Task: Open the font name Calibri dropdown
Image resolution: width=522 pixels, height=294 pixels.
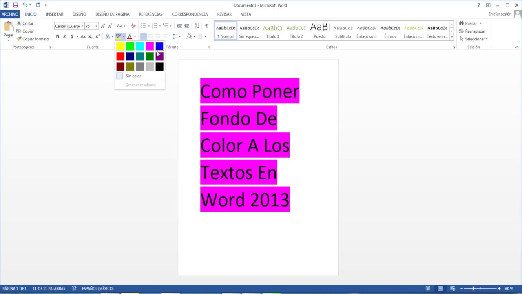Action: pyautogui.click(x=82, y=26)
